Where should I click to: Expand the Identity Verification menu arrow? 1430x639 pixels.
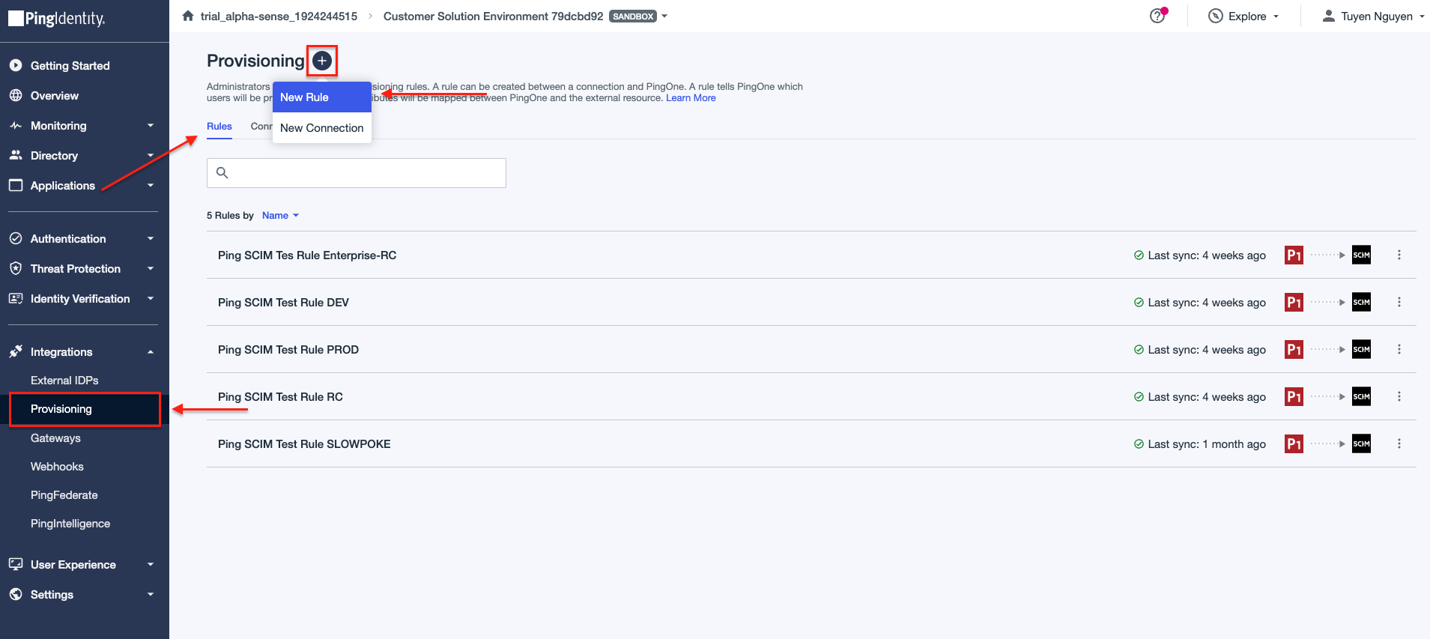pos(151,299)
